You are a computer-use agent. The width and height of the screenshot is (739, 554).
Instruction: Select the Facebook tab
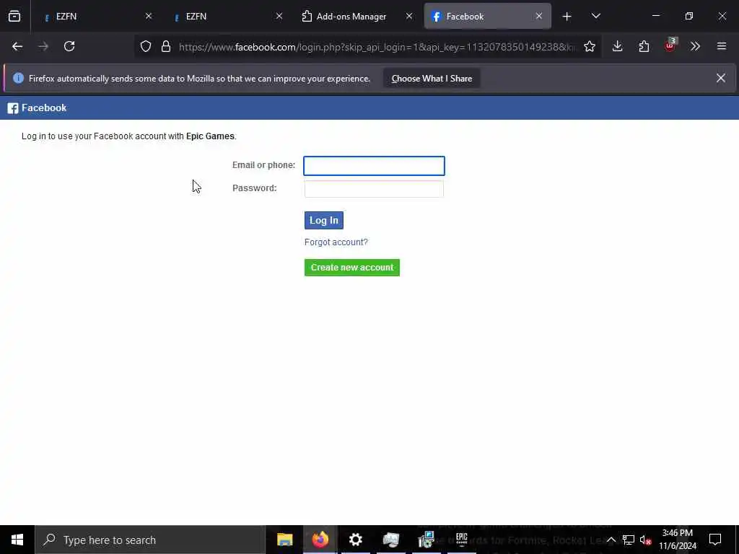pos(487,17)
